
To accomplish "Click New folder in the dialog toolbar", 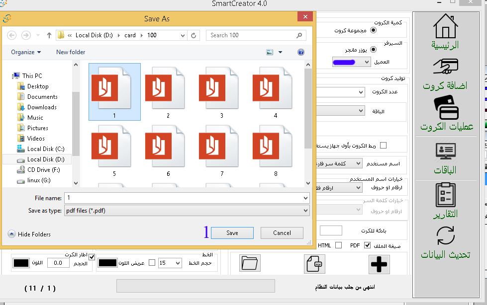I will 70,52.
